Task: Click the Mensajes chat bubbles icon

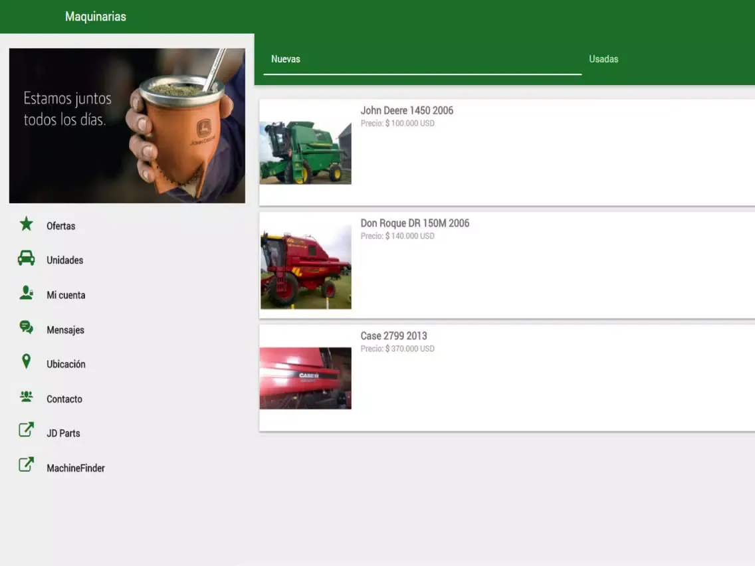Action: click(27, 328)
